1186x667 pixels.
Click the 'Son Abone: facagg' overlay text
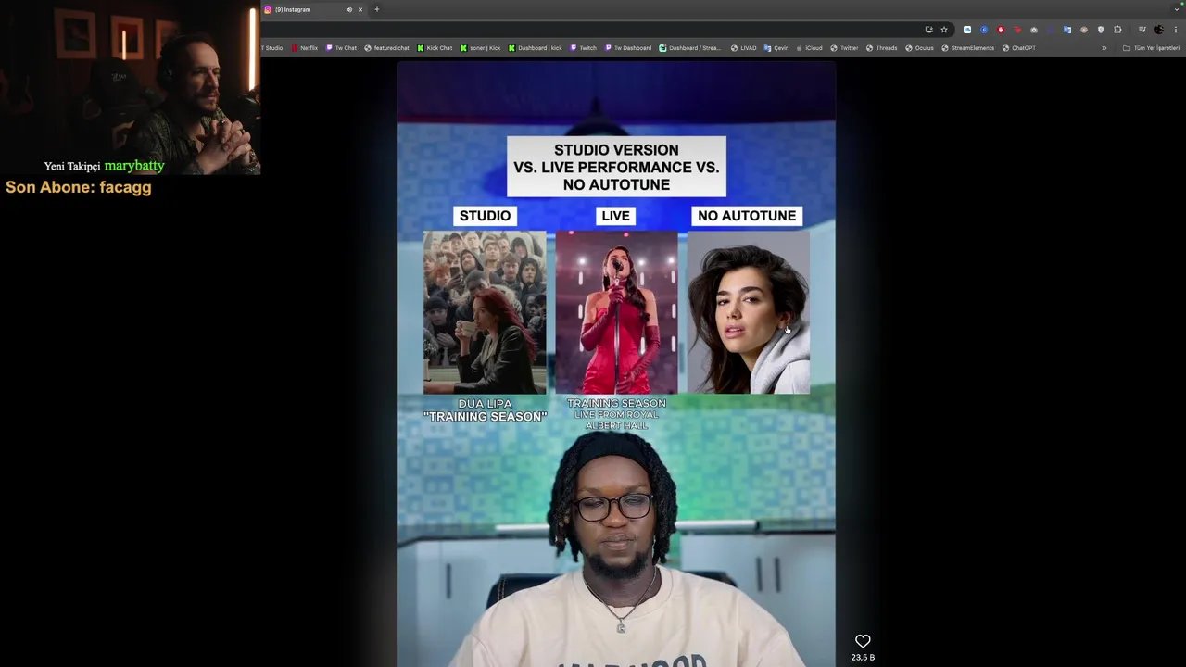(79, 187)
